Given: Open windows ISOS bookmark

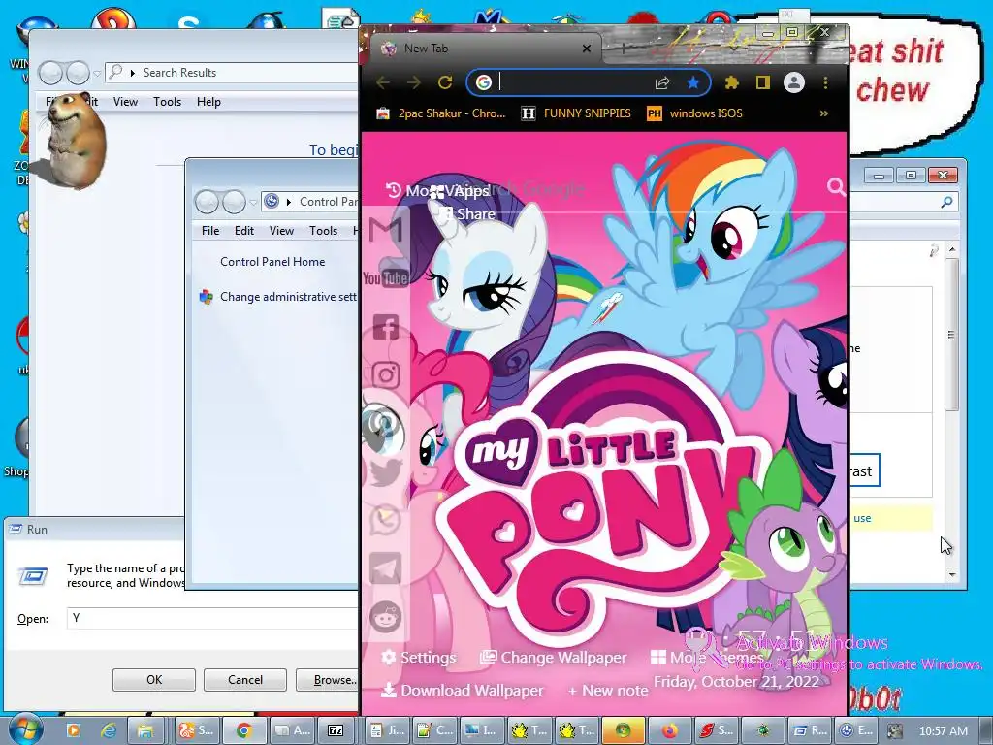Looking at the screenshot, I should (694, 113).
